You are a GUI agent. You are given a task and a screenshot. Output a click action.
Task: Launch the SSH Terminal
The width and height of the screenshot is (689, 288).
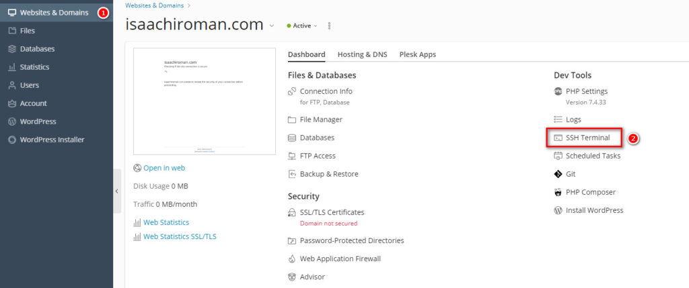[588, 138]
